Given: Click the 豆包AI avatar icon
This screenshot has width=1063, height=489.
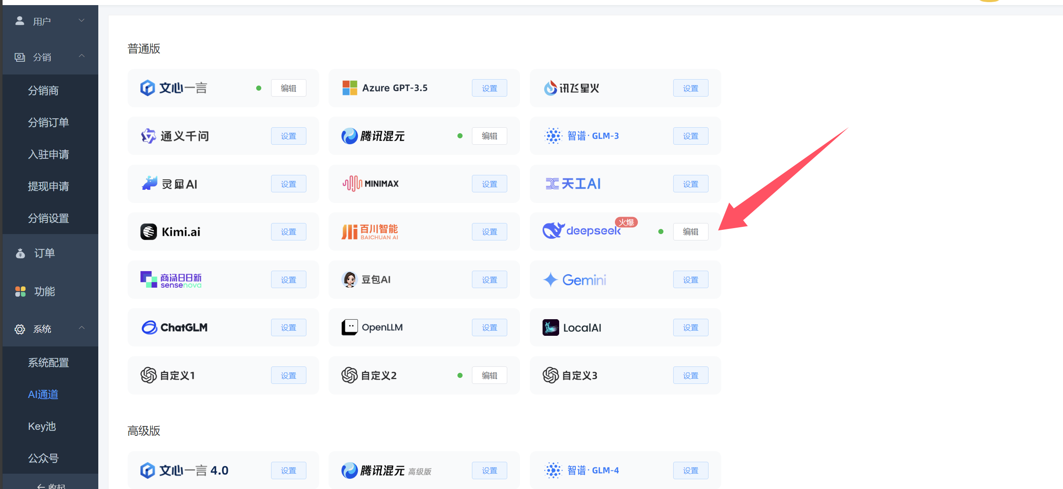Looking at the screenshot, I should point(349,280).
